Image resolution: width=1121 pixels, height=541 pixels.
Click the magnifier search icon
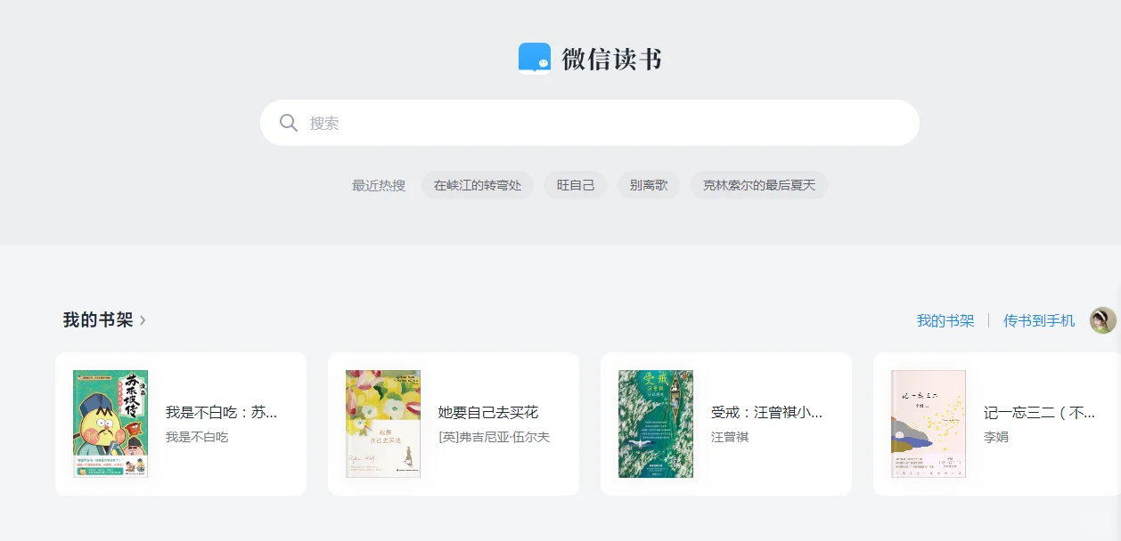tap(289, 123)
